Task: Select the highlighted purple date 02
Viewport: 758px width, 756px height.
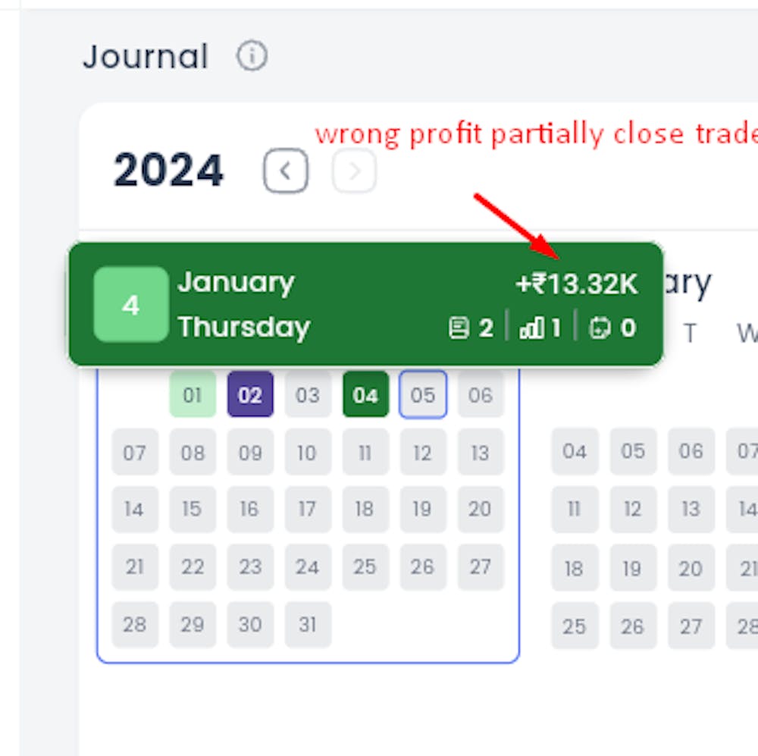Action: (250, 394)
